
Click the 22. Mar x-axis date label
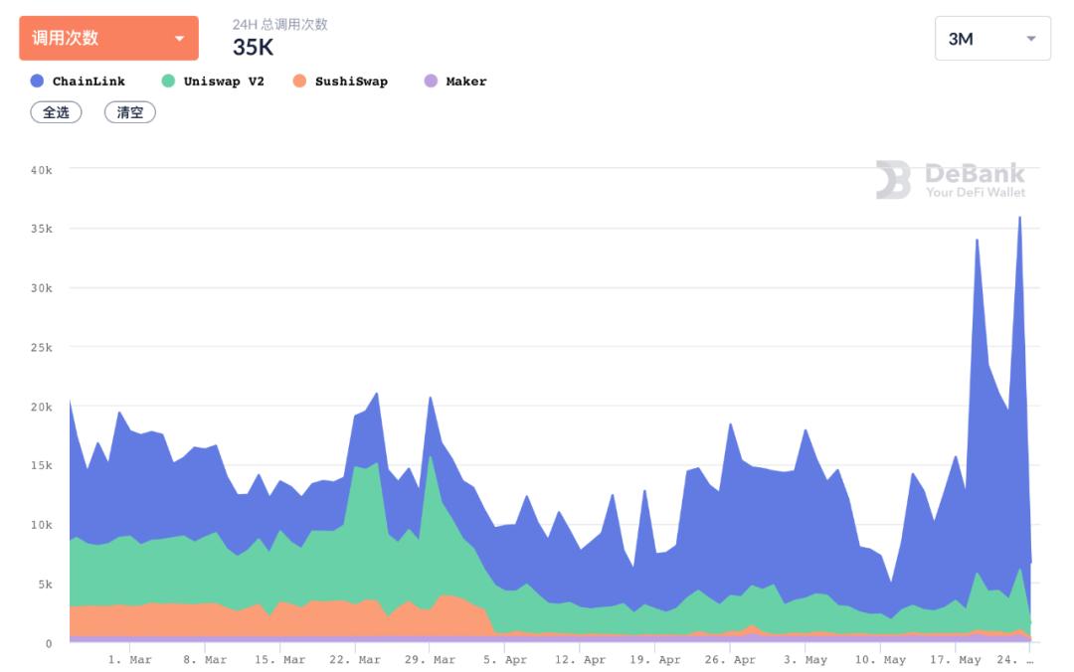(355, 660)
